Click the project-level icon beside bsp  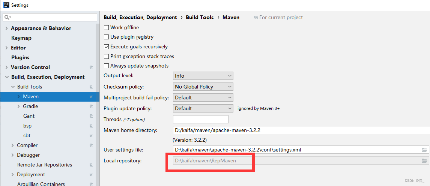click(x=91, y=126)
